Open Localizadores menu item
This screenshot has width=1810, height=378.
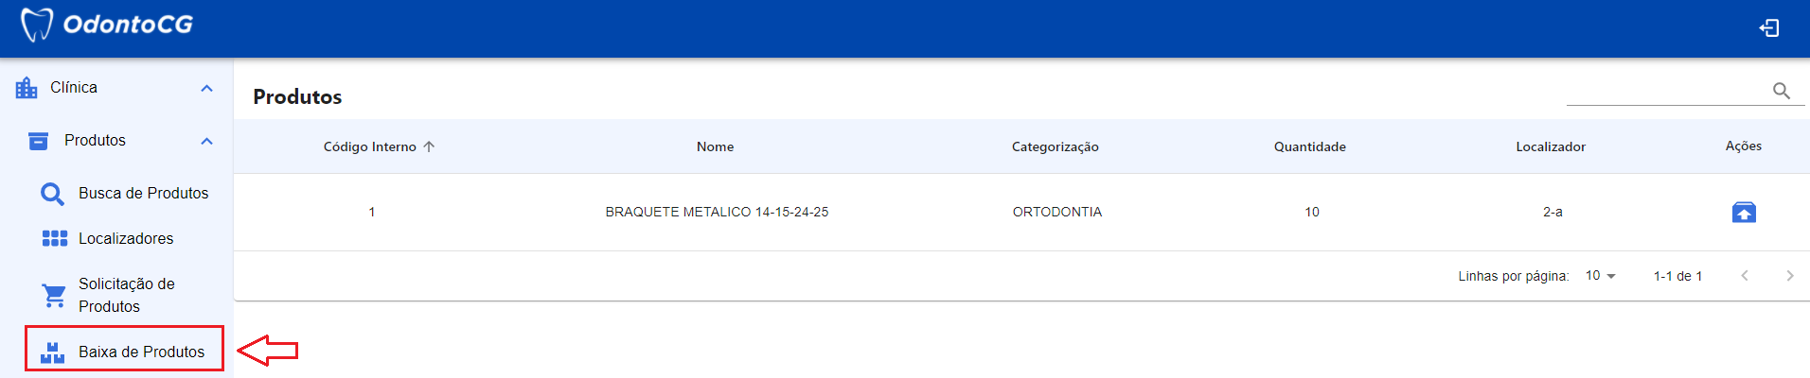(126, 238)
